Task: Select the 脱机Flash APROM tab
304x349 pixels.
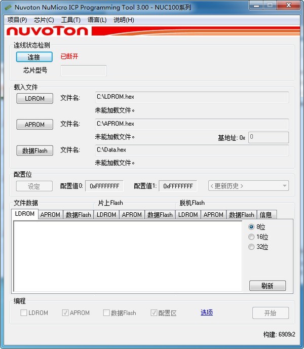Action: pyautogui.click(x=213, y=215)
